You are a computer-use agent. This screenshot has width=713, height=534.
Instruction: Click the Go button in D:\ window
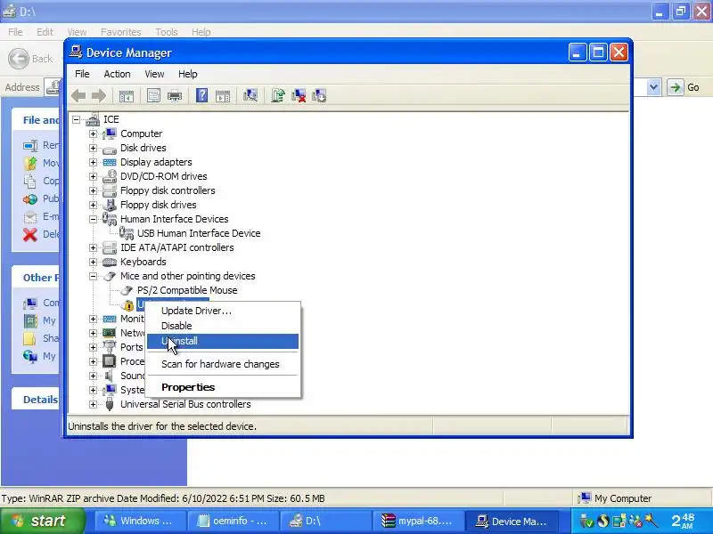[x=684, y=87]
